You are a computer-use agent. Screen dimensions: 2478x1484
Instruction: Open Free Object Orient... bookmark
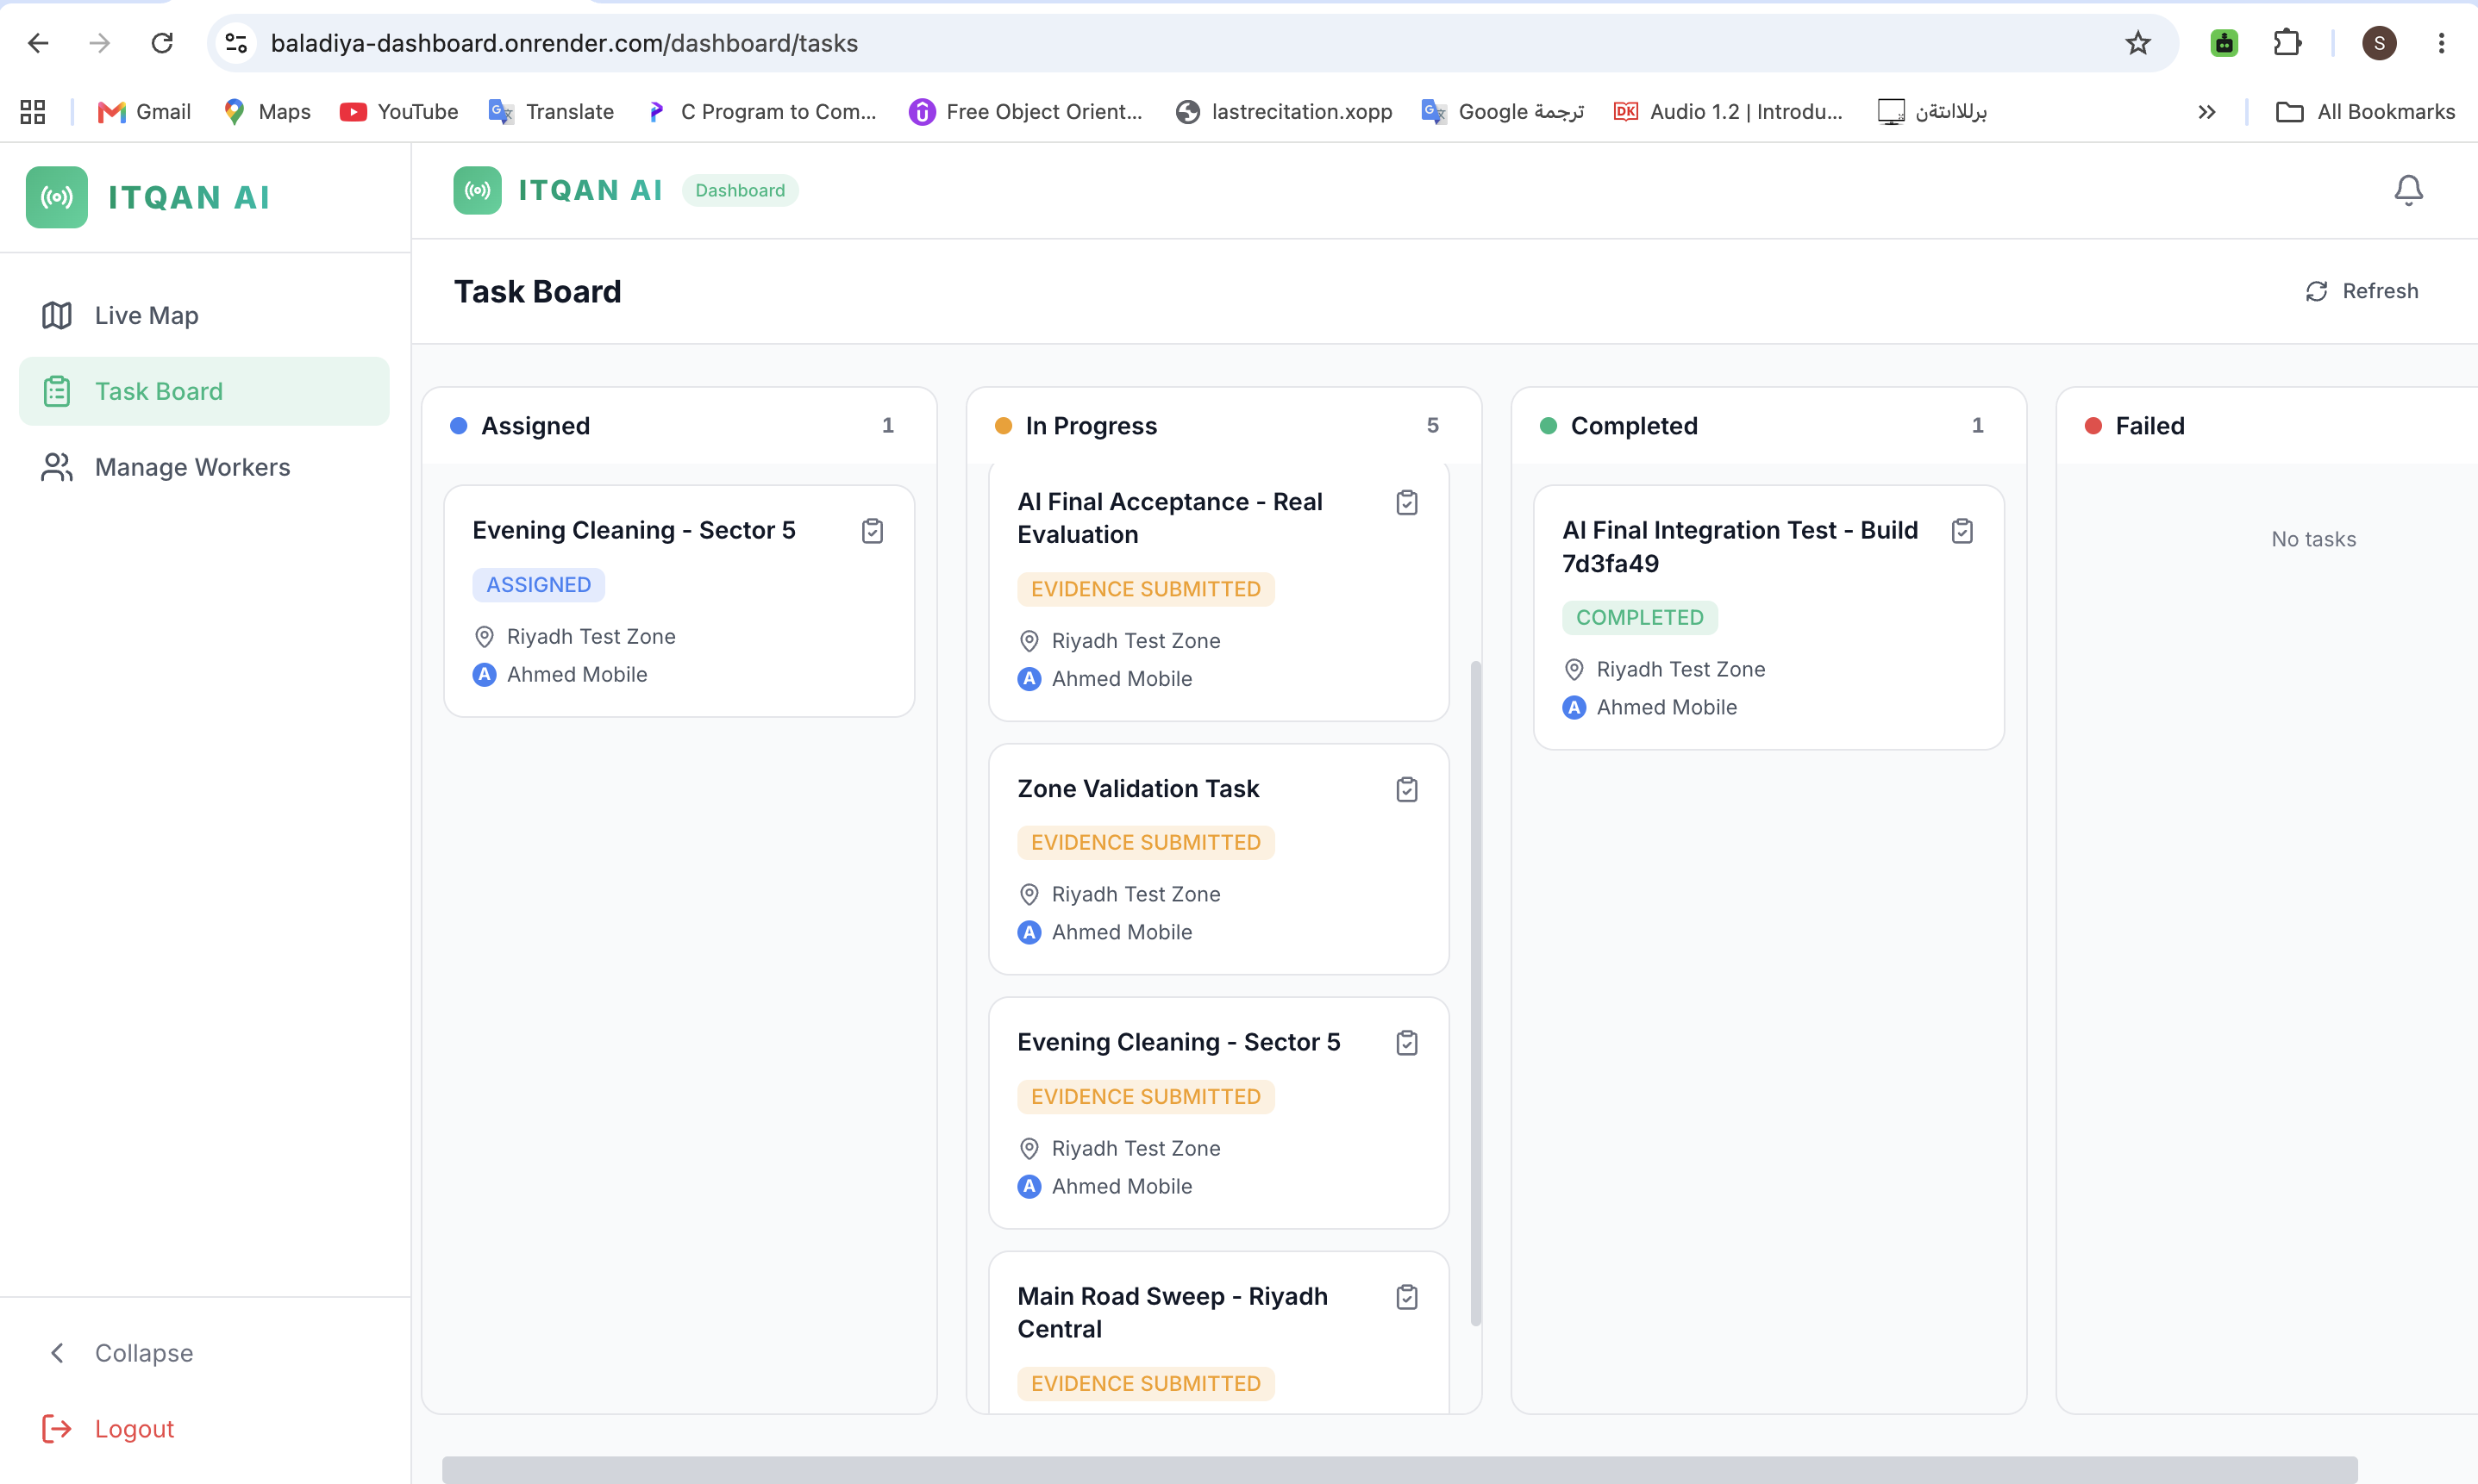tap(1026, 112)
